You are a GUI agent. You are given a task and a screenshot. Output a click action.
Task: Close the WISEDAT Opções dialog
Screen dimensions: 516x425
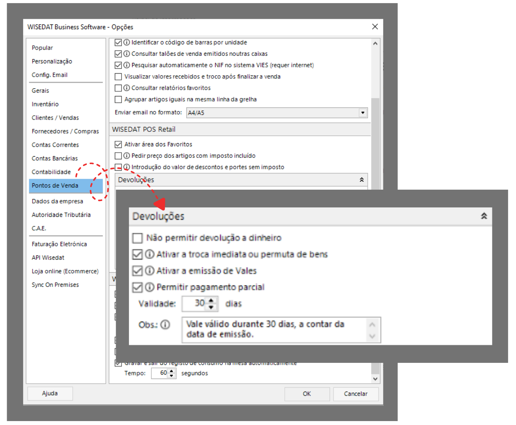tap(375, 27)
